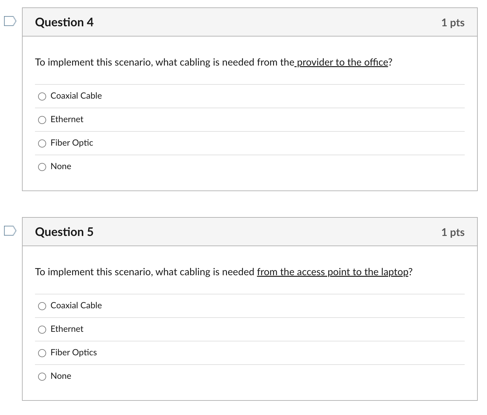Viewport: 487px width, 415px height.
Task: Click underlined 'provider to the office' text
Action: pos(341,62)
